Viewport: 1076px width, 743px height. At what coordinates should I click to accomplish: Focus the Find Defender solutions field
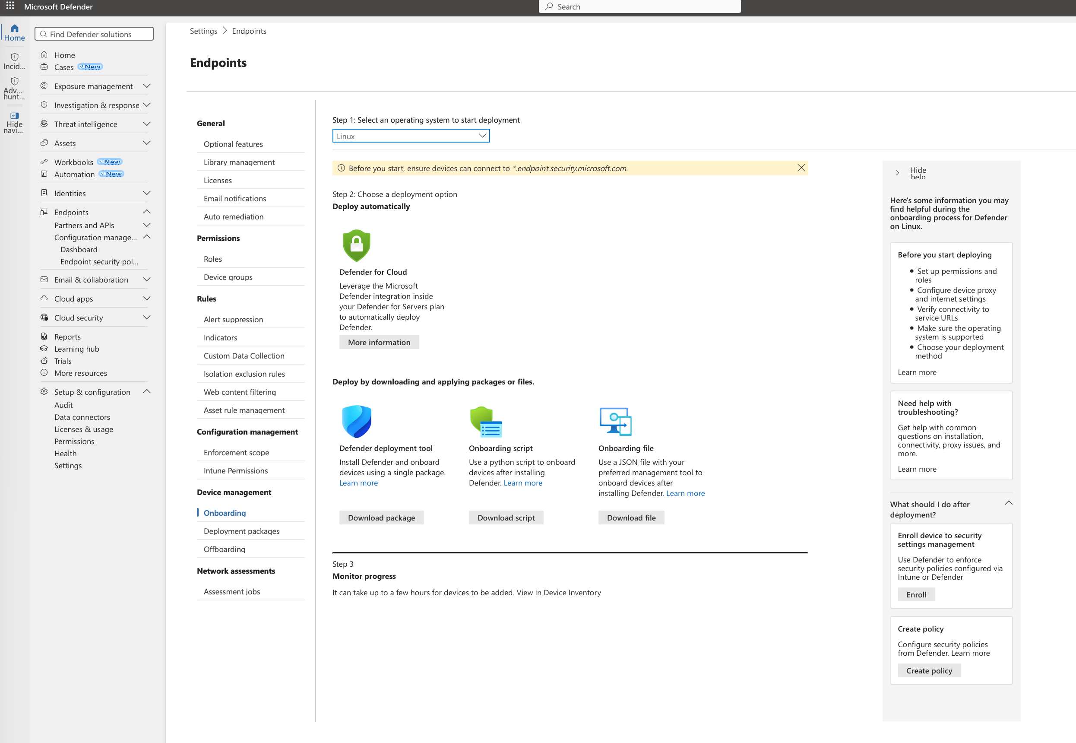click(x=94, y=34)
